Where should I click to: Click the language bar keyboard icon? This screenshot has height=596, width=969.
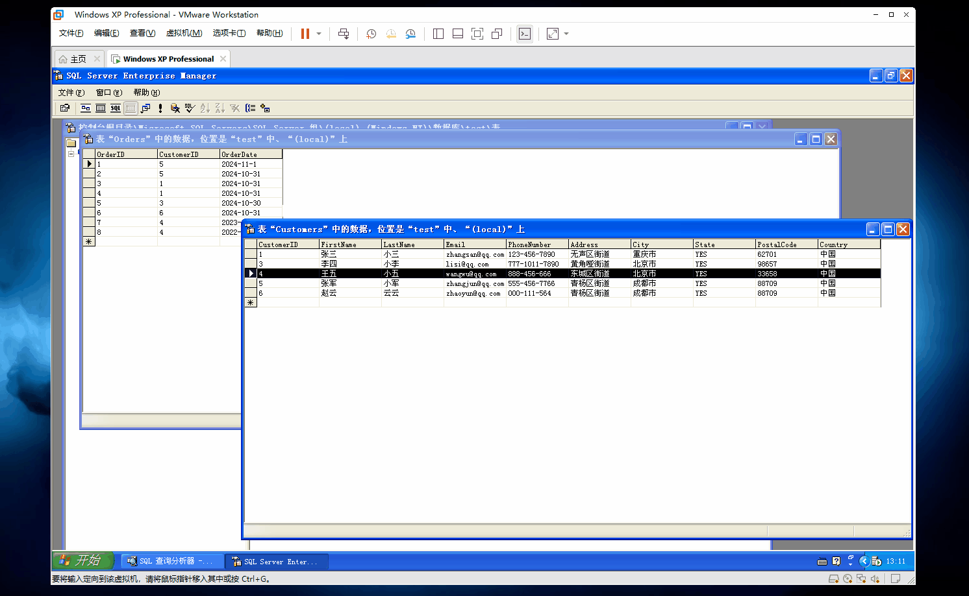pos(822,562)
